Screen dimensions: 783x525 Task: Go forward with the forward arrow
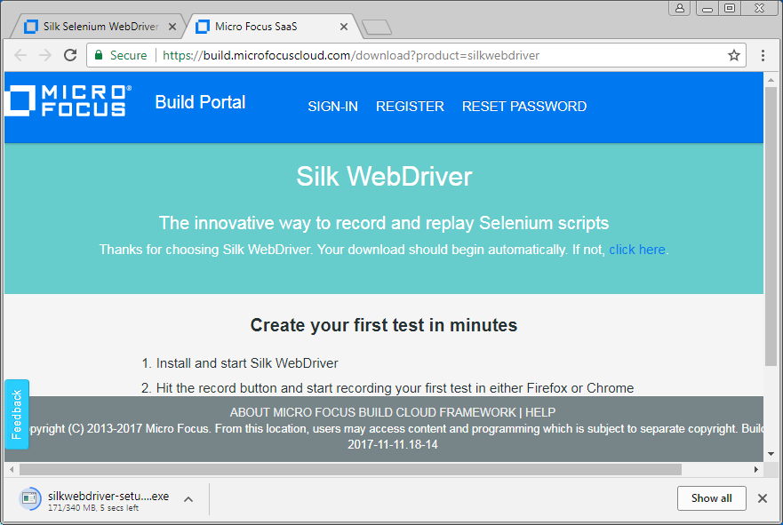pyautogui.click(x=45, y=55)
